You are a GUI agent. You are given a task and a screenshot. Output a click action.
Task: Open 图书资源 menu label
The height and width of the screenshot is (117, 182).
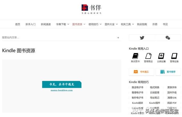(x=77, y=24)
